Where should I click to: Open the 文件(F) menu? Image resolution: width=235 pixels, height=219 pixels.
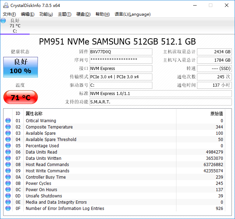(9, 14)
